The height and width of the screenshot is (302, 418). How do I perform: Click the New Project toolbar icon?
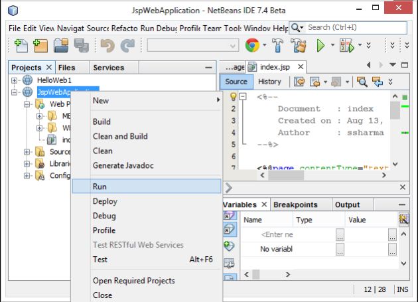click(x=40, y=45)
